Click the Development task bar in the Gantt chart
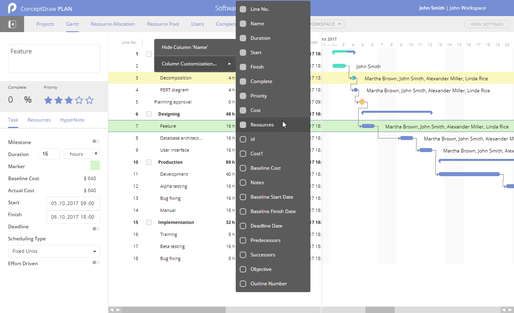Viewport: 514px width, 313px height. tap(469, 174)
